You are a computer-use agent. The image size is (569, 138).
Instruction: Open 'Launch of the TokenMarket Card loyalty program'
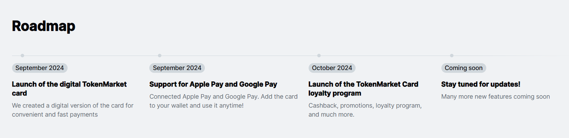tap(363, 89)
